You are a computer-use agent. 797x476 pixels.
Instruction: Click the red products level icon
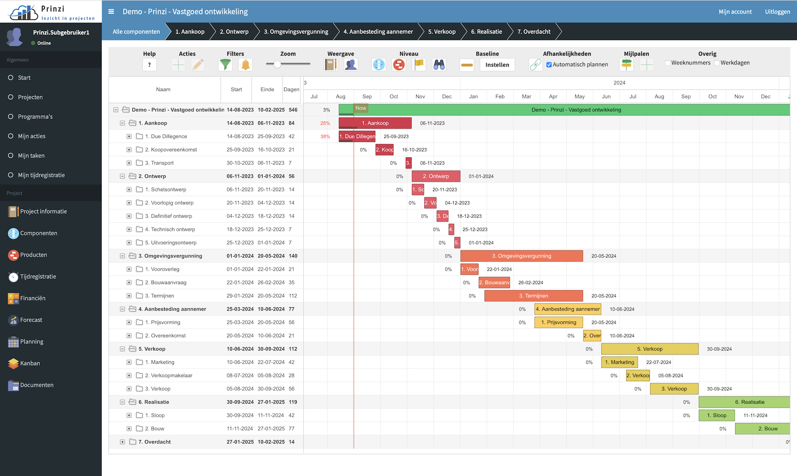point(399,65)
